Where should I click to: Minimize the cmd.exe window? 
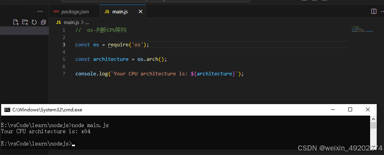[332, 110]
